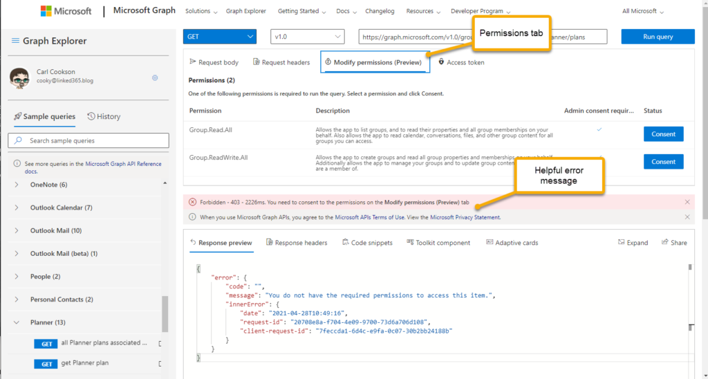Expand the response preview panel

click(x=633, y=243)
